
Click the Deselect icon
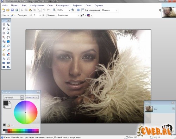pyautogui.click(x=39, y=10)
